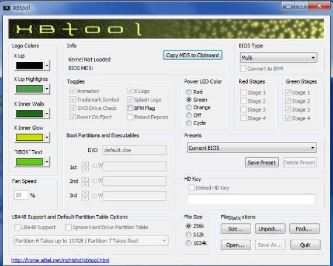Open the home.alltel.net xbtool.html link
The height and width of the screenshot is (266, 333).
[x=60, y=260]
